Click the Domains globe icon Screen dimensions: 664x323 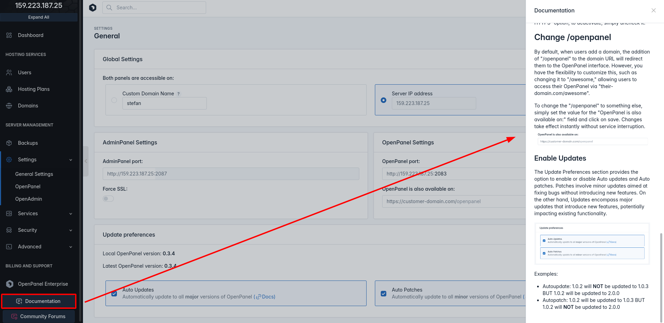point(9,106)
